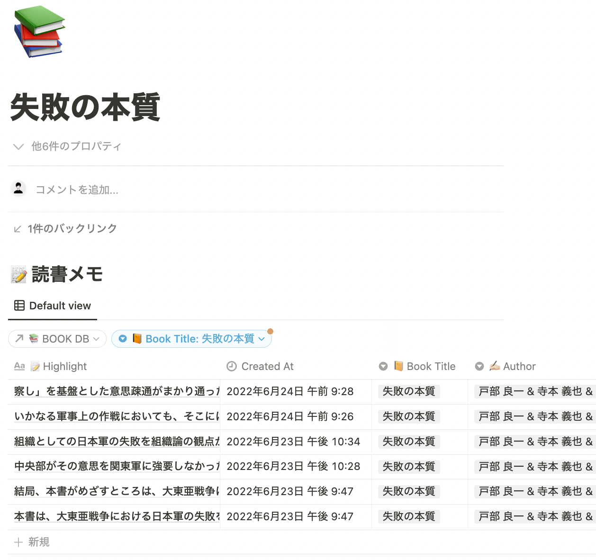Open the 読書メモ database heading

point(67,274)
